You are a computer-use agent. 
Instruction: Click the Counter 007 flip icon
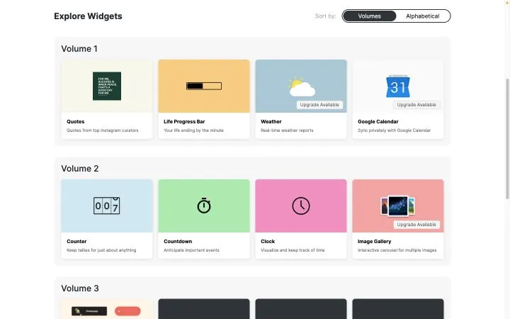coord(107,206)
